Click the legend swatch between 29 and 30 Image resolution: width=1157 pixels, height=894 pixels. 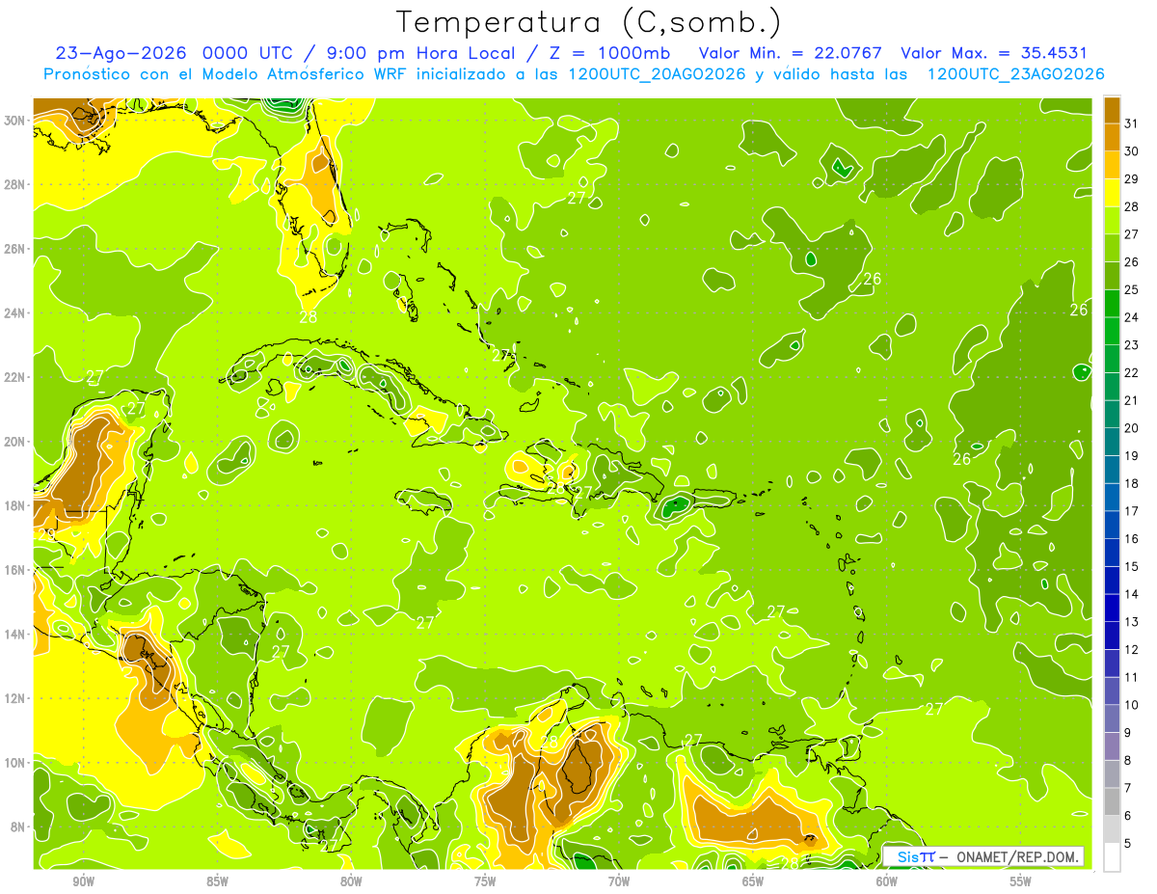pyautogui.click(x=1112, y=164)
